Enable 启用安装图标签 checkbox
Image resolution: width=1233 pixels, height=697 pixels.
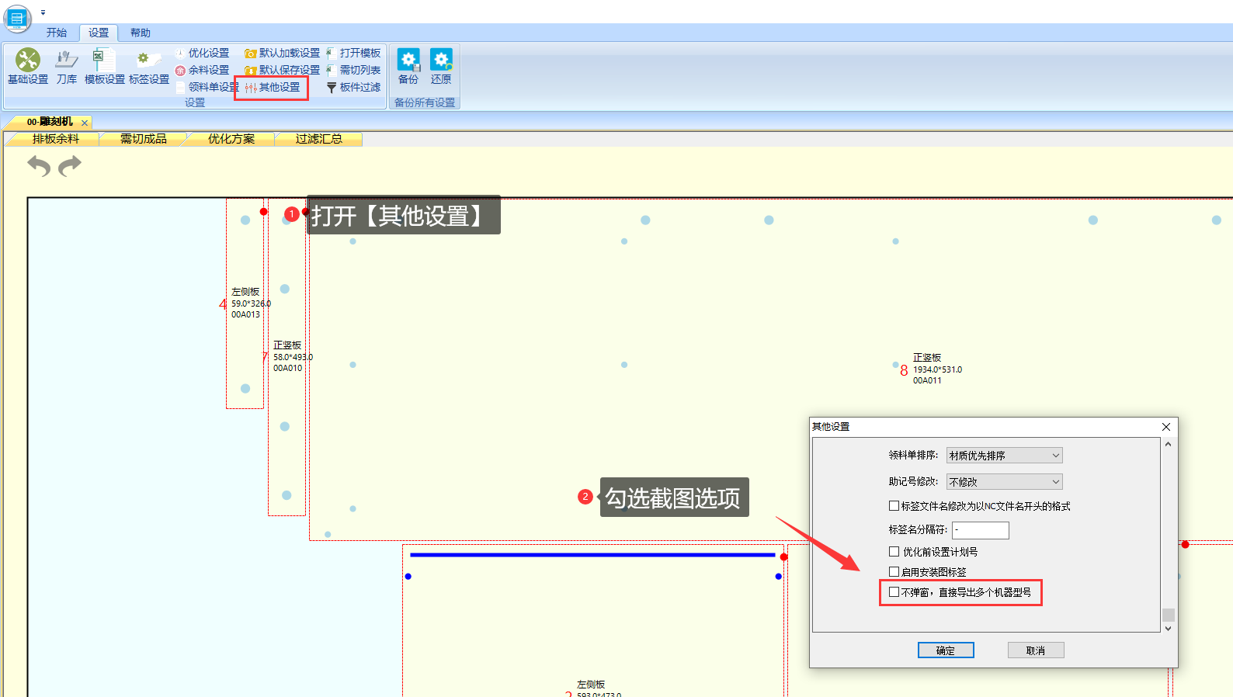click(x=894, y=572)
